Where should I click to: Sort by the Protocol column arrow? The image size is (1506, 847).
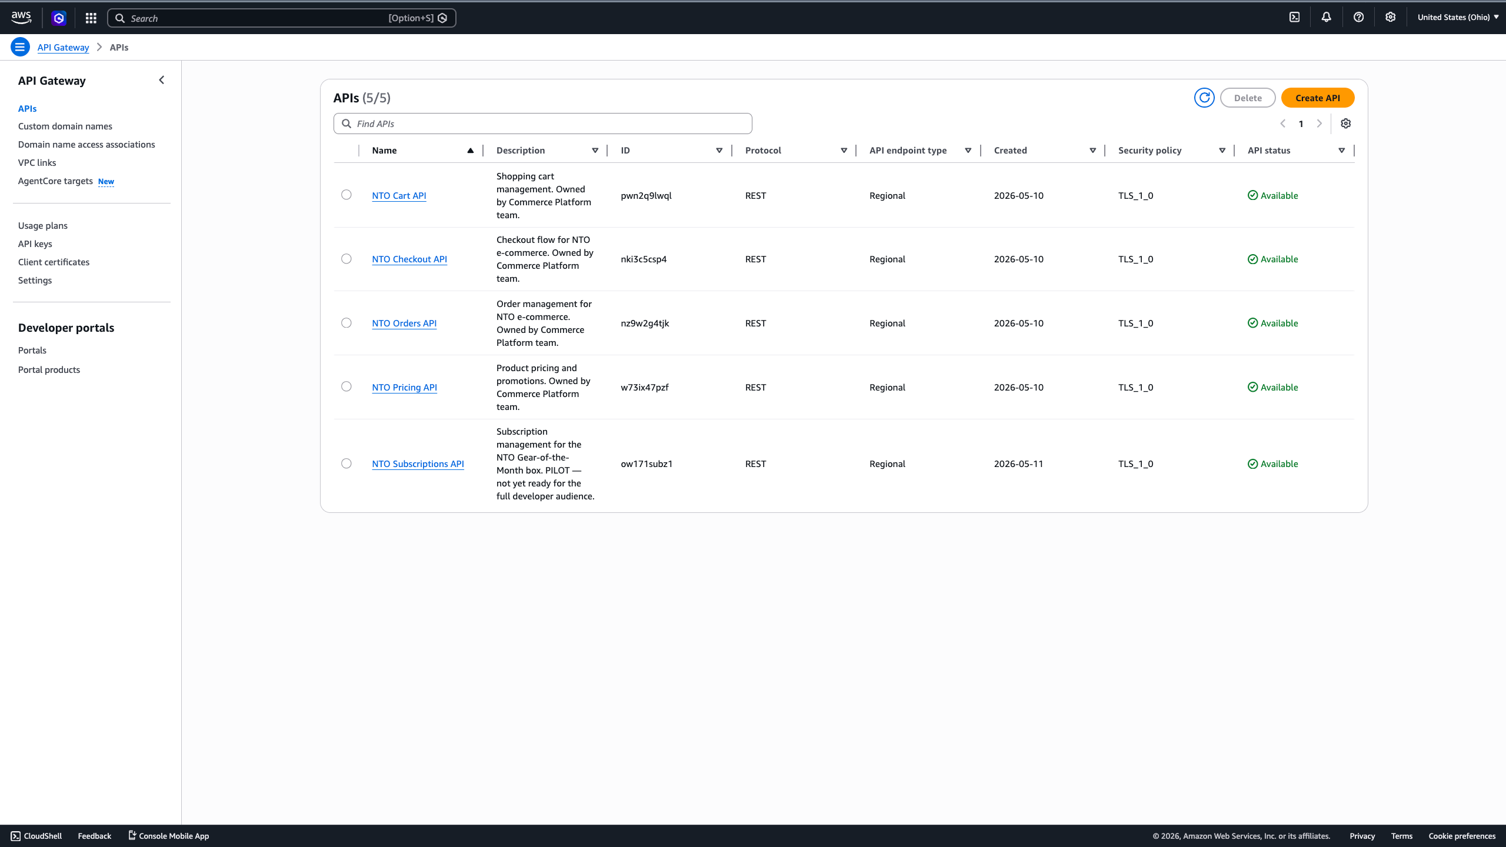tap(844, 151)
